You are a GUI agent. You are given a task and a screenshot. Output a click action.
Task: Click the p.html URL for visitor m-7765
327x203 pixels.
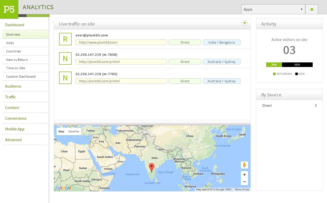(x=121, y=81)
